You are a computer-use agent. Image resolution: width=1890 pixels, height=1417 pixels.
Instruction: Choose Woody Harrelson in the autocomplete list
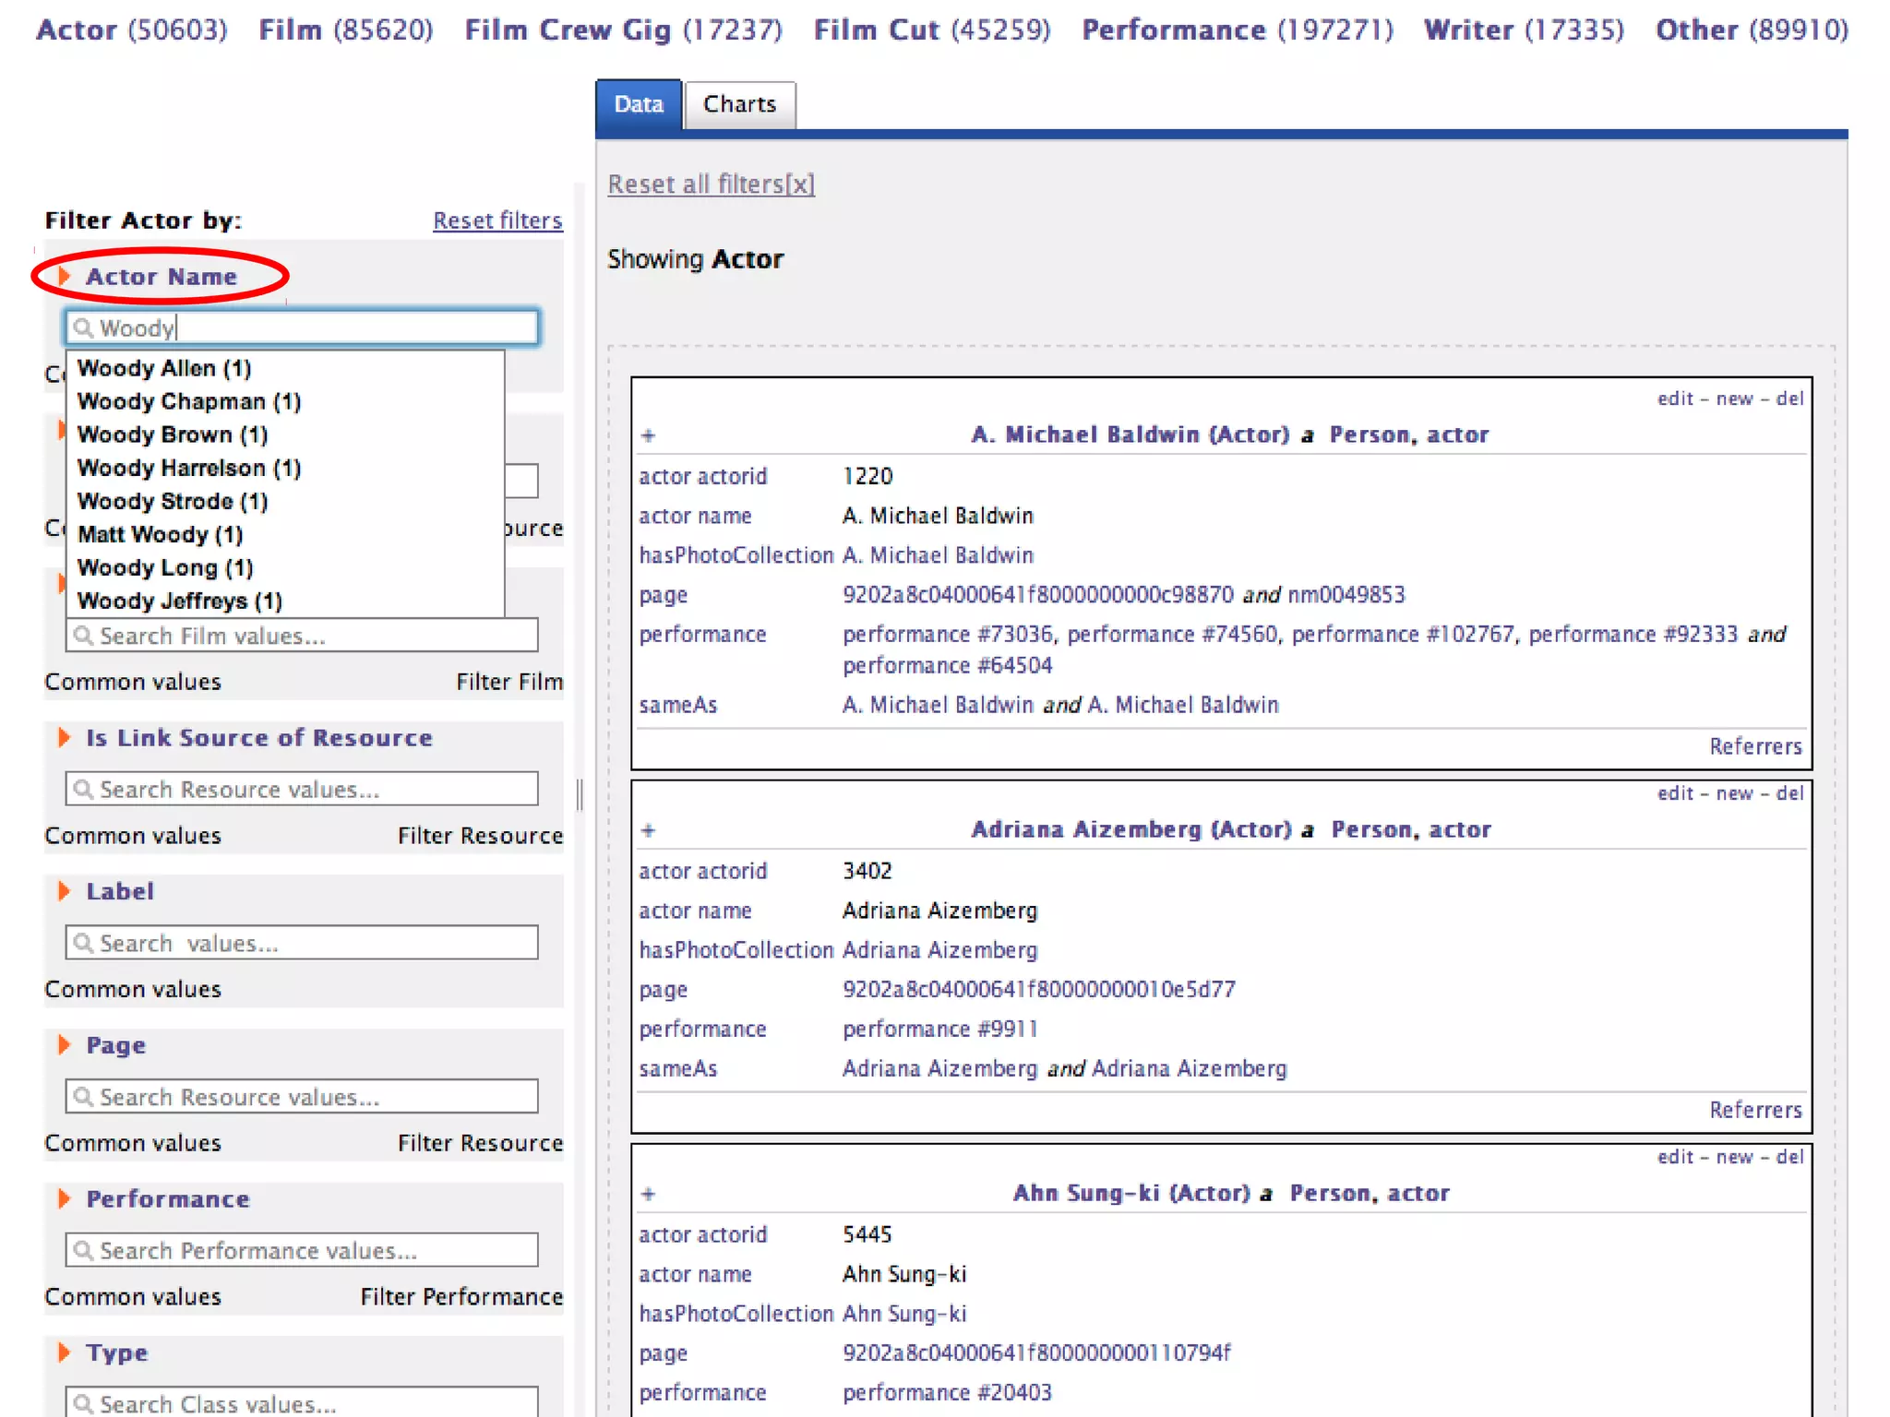189,468
